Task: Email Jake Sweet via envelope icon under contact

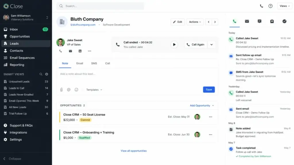Action: 70,51
